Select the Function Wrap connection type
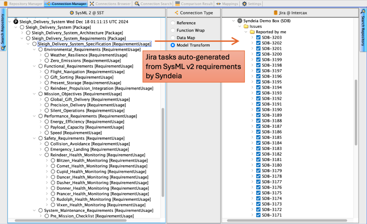Screen dimensions: 367x224 pyautogui.click(x=173, y=30)
